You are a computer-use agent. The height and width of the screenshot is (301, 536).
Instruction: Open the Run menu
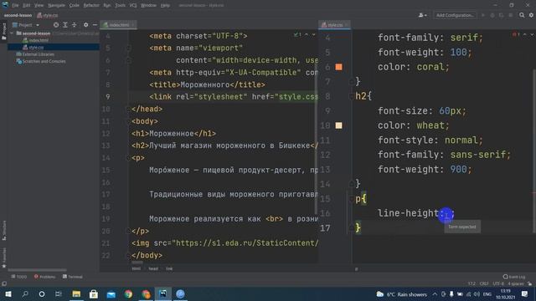tap(107, 6)
